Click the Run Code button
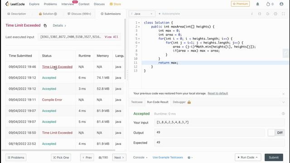Viewport: 290px width, 163px height. click(x=248, y=157)
